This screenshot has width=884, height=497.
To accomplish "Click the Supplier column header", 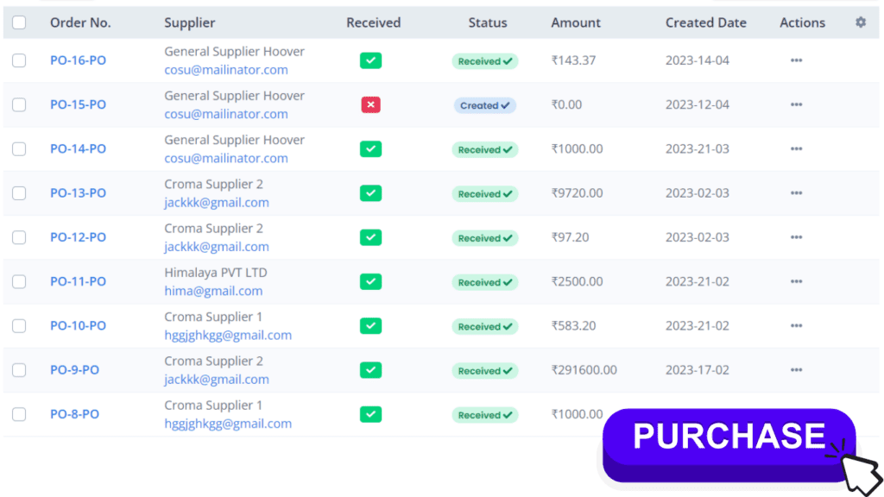I will point(189,22).
